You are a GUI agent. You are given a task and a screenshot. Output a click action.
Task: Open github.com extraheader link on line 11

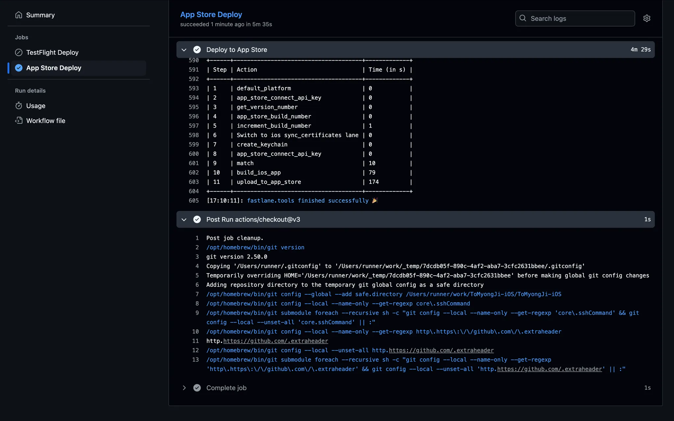(x=275, y=341)
